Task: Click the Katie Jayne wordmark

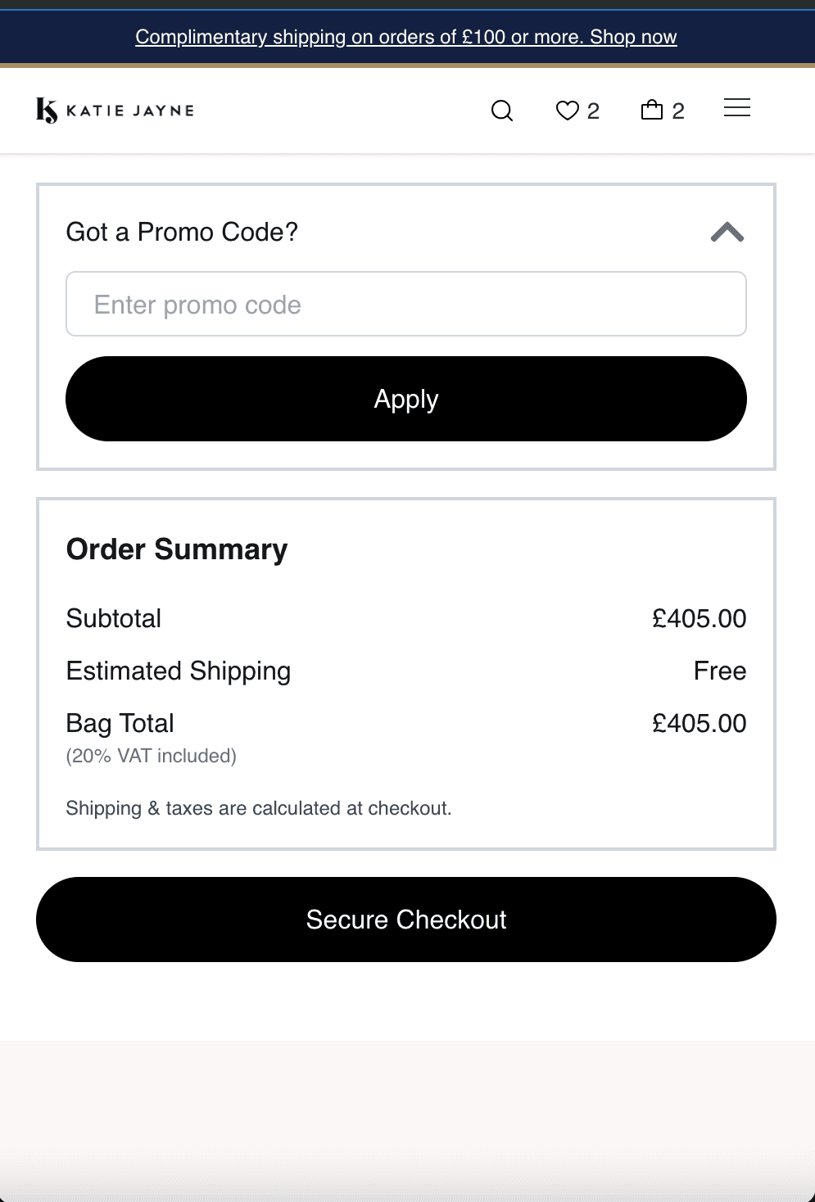Action: 130,111
